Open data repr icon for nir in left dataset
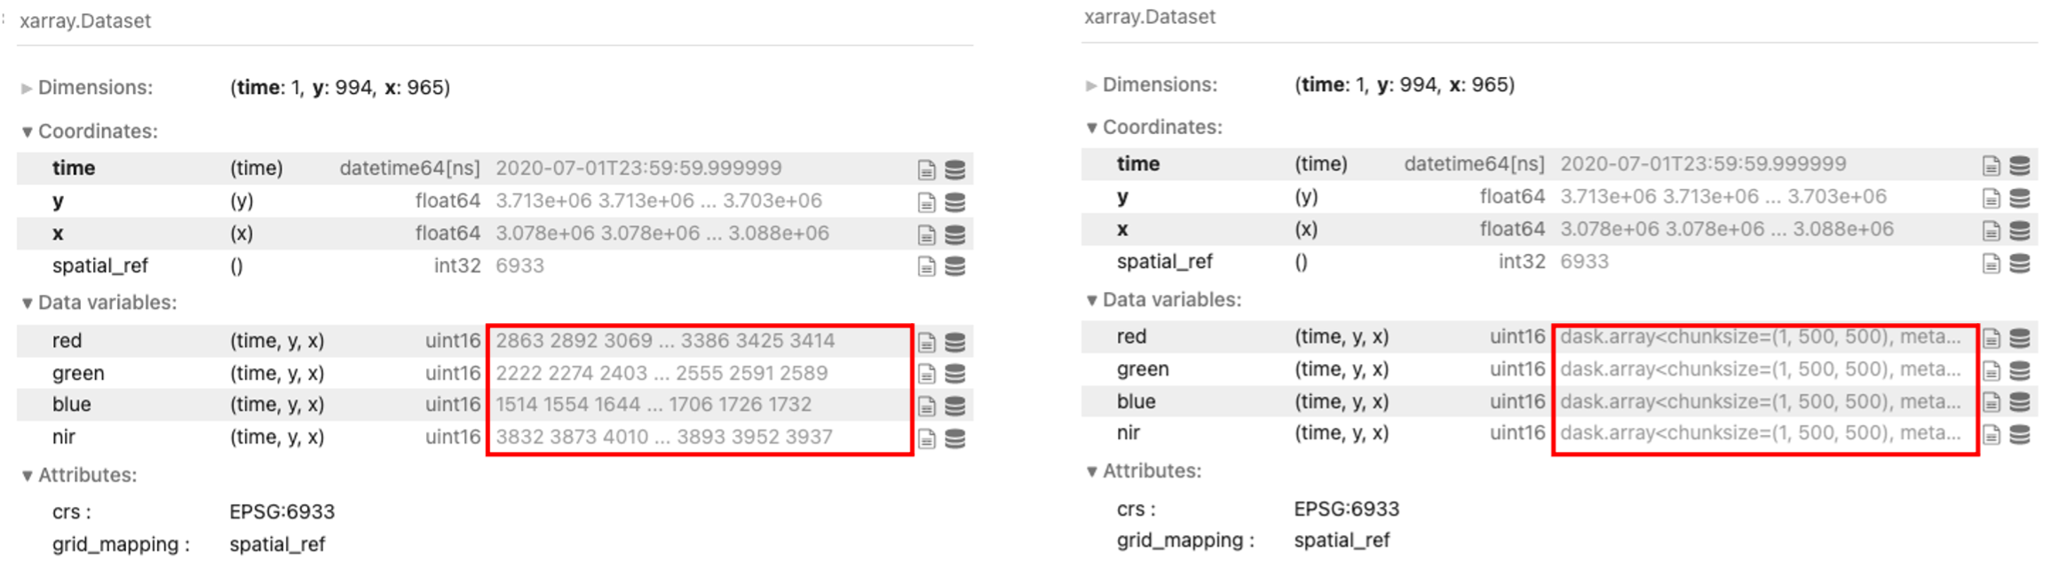The height and width of the screenshot is (577, 2059). pos(954,439)
